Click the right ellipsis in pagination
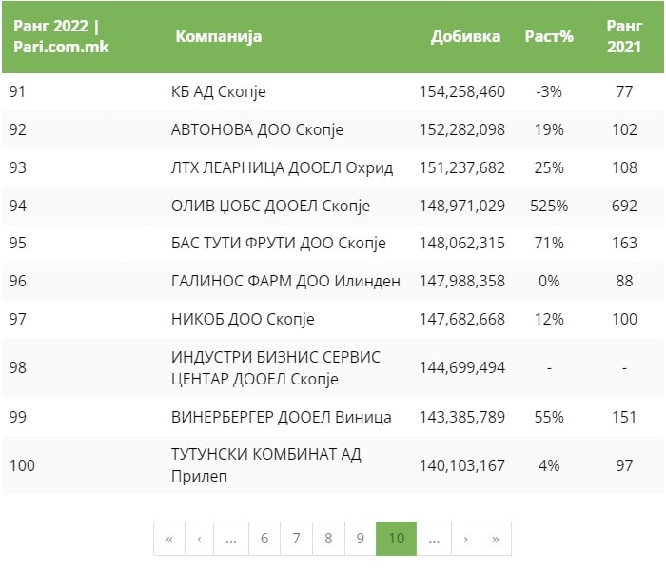This screenshot has height=571, width=666. 434,539
